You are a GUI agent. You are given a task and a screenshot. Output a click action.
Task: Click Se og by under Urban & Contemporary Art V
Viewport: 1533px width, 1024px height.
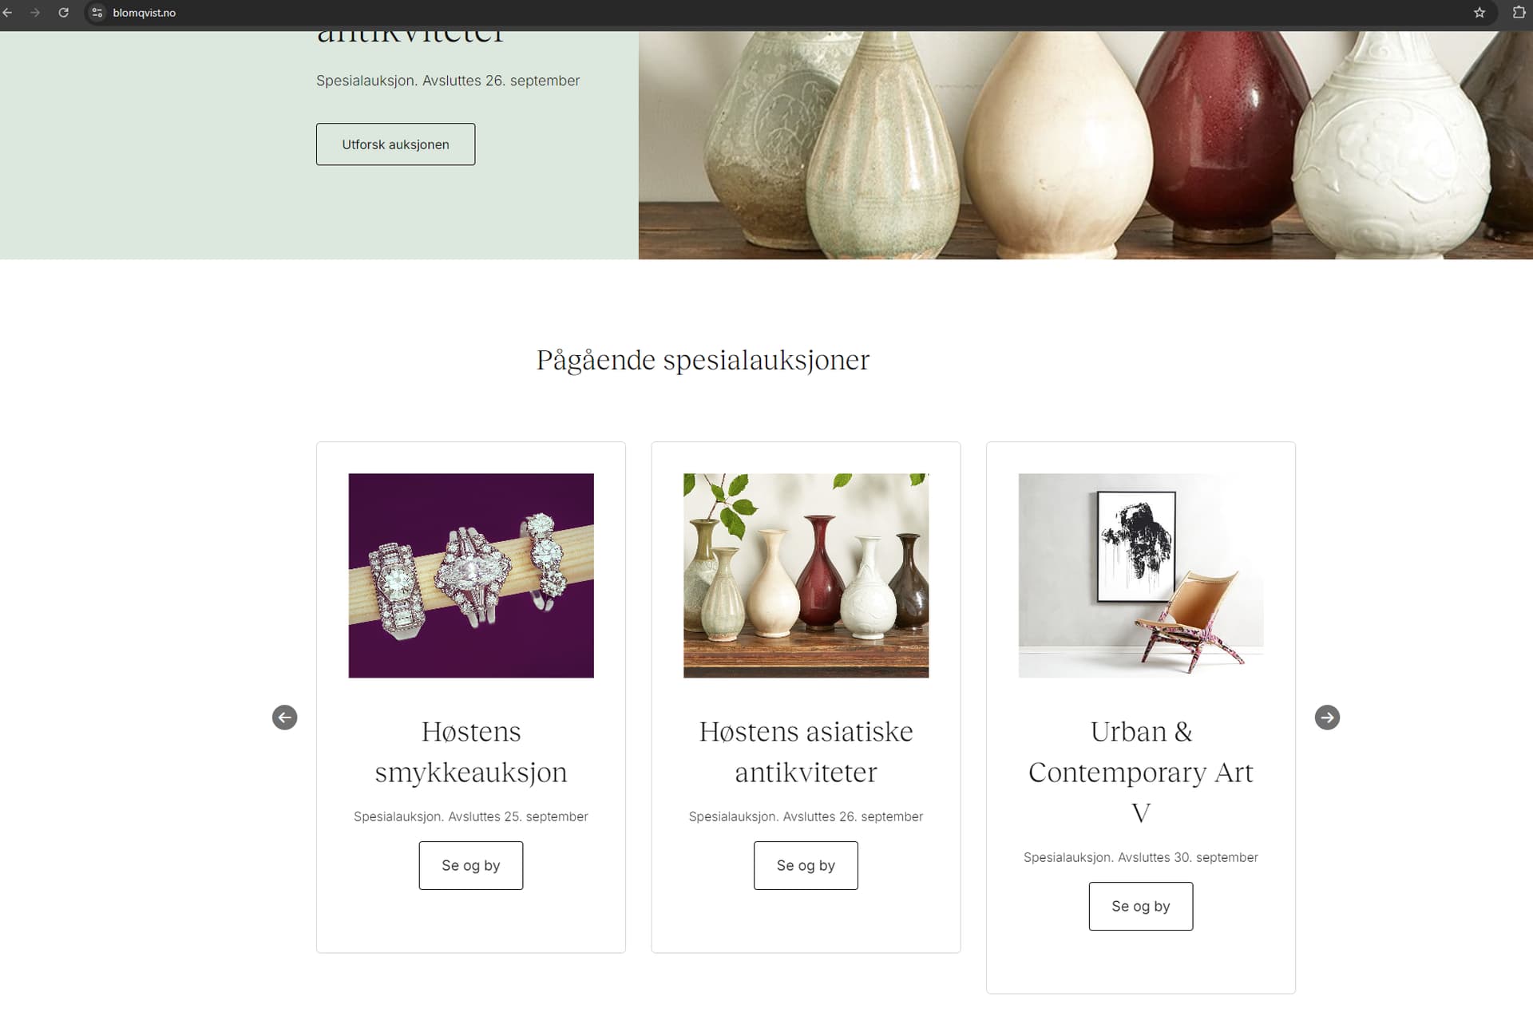tap(1141, 906)
